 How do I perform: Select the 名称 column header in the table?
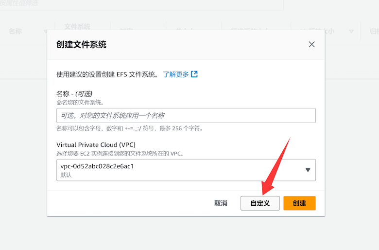(x=16, y=31)
